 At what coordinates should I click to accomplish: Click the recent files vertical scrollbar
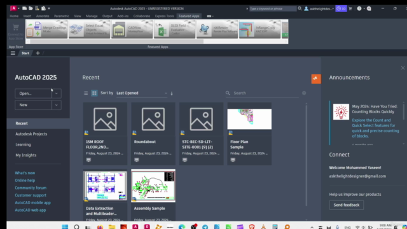click(307, 155)
